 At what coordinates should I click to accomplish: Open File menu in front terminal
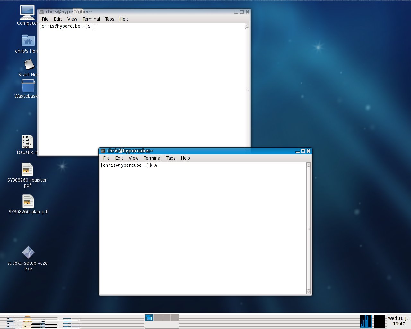pos(106,158)
